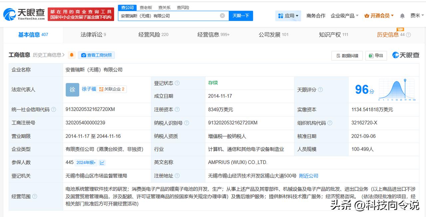Switch to the 法律诉讼 tab
Screen dimensions: 426x217
pyautogui.click(x=93, y=35)
